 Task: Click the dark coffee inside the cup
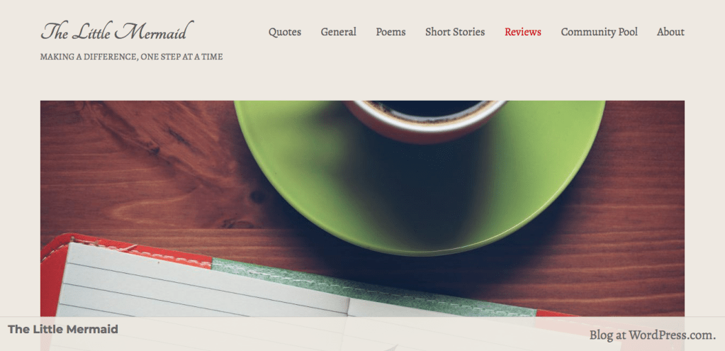coord(427,108)
